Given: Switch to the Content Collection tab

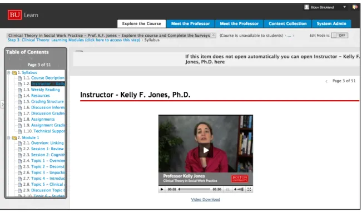Looking at the screenshot, I should [287, 23].
